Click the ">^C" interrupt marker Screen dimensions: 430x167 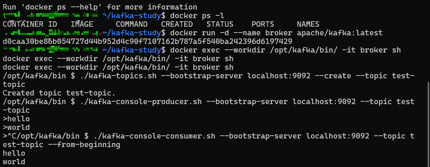(x=10, y=136)
